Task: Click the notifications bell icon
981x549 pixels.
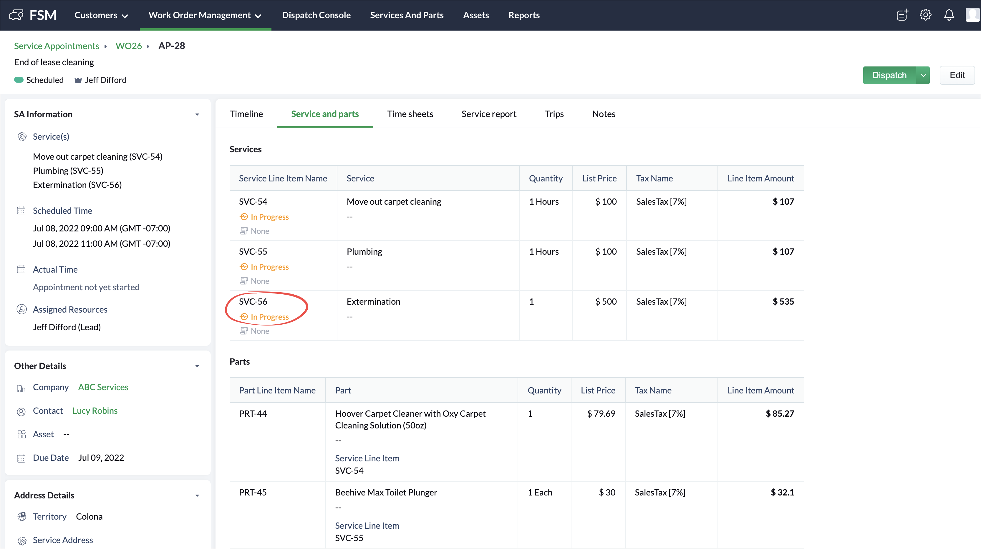Action: click(x=949, y=15)
